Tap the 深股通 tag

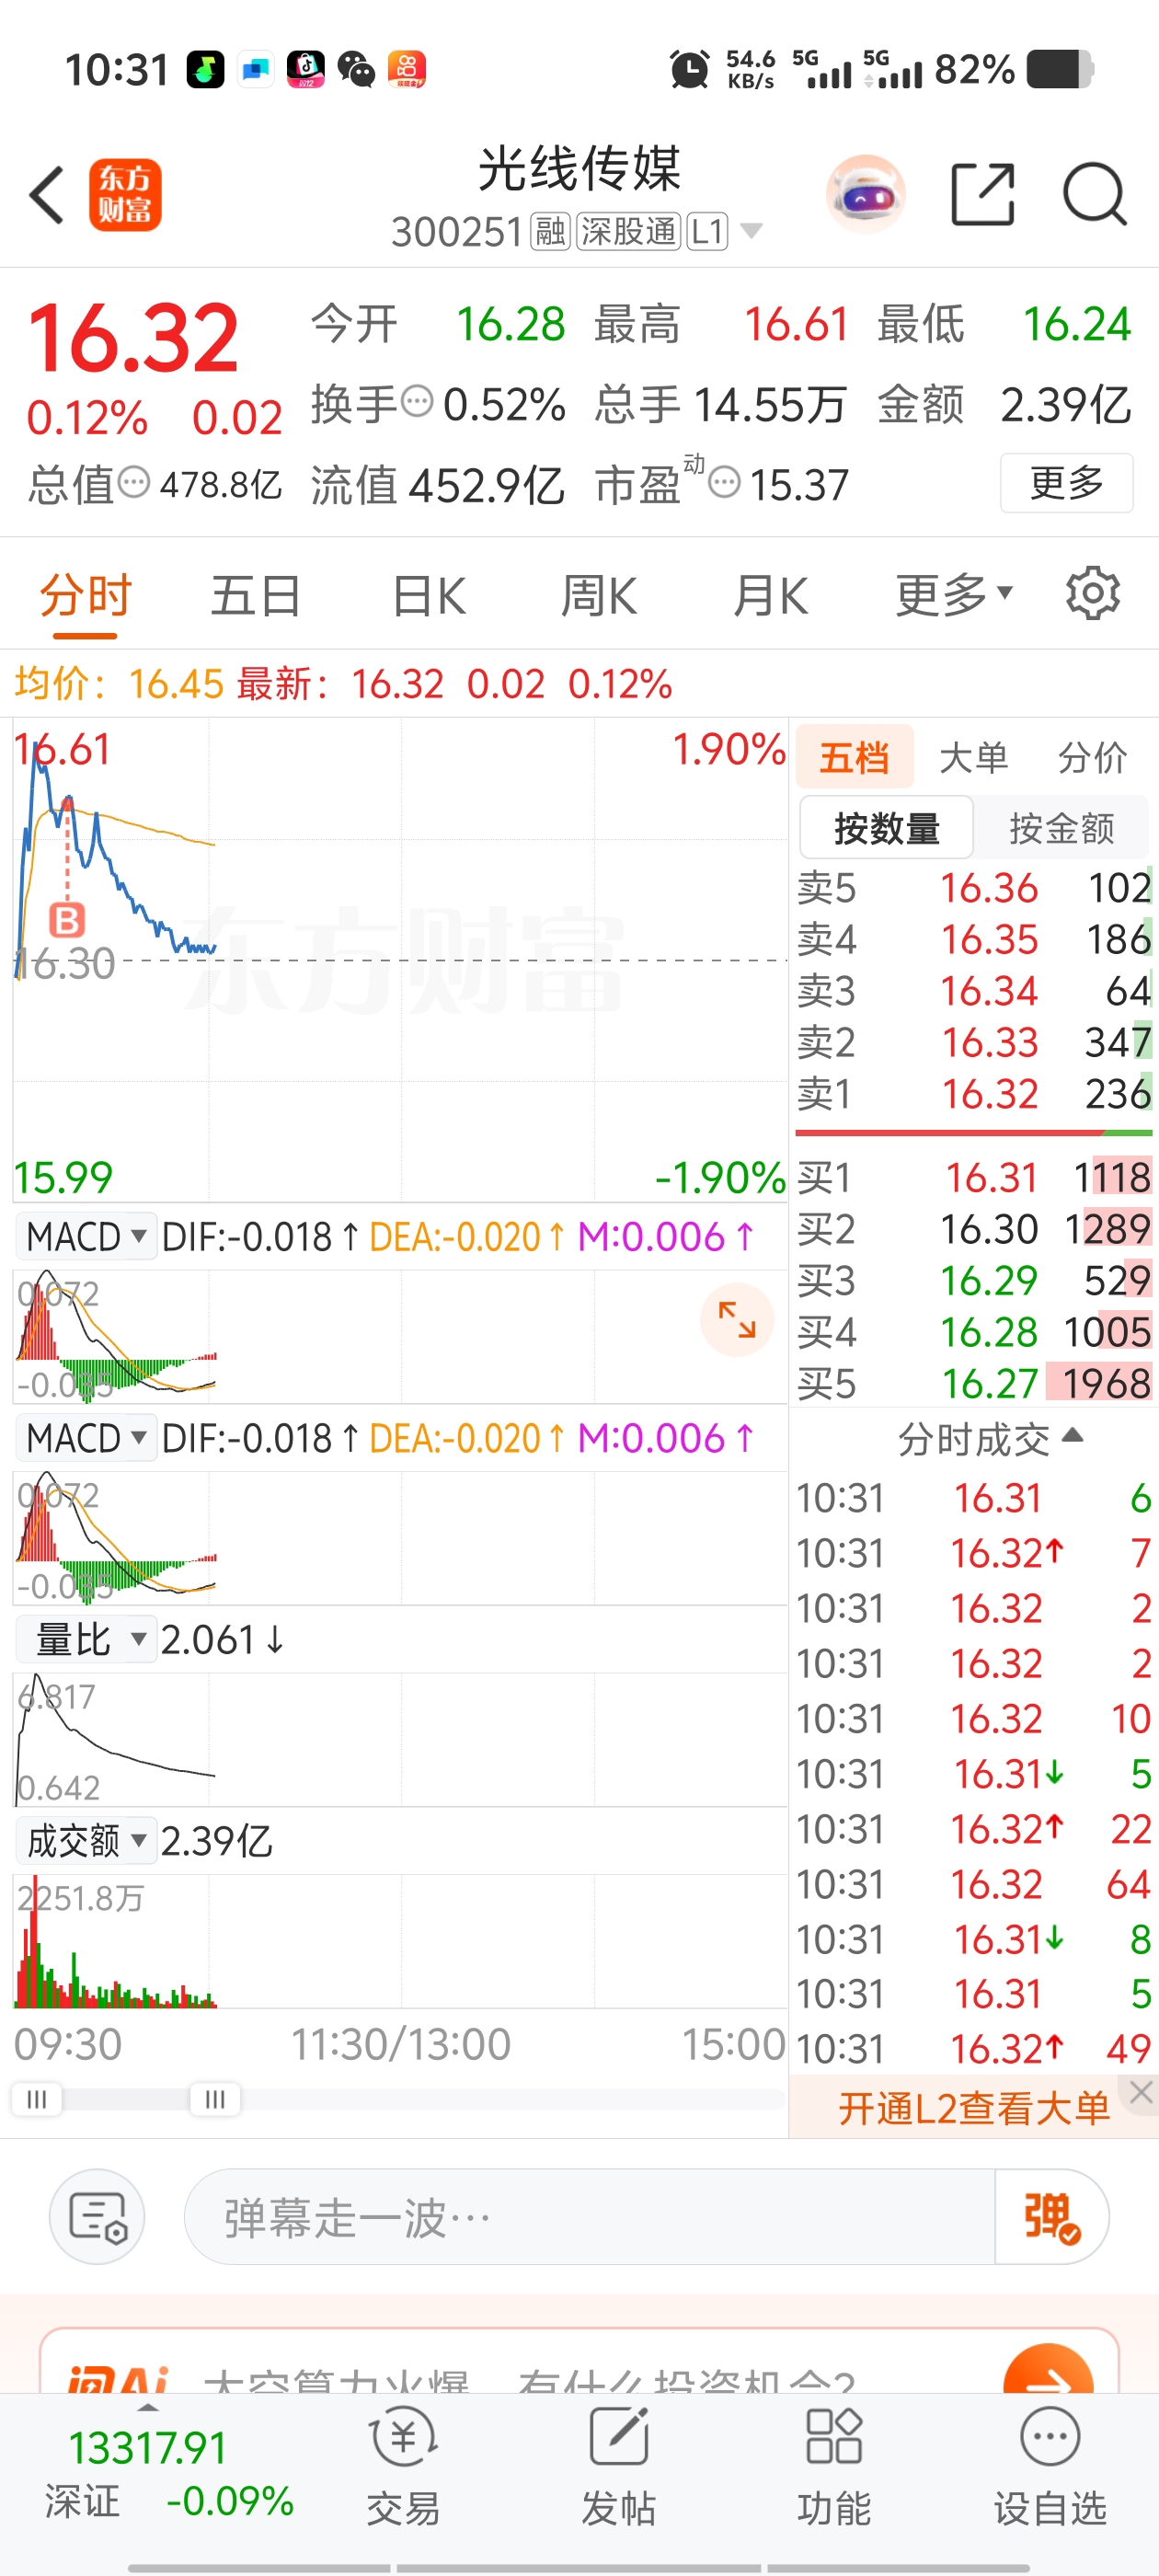point(629,232)
